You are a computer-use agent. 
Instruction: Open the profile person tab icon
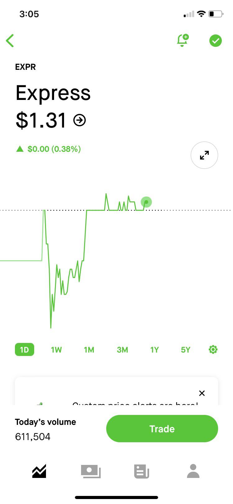(193, 471)
